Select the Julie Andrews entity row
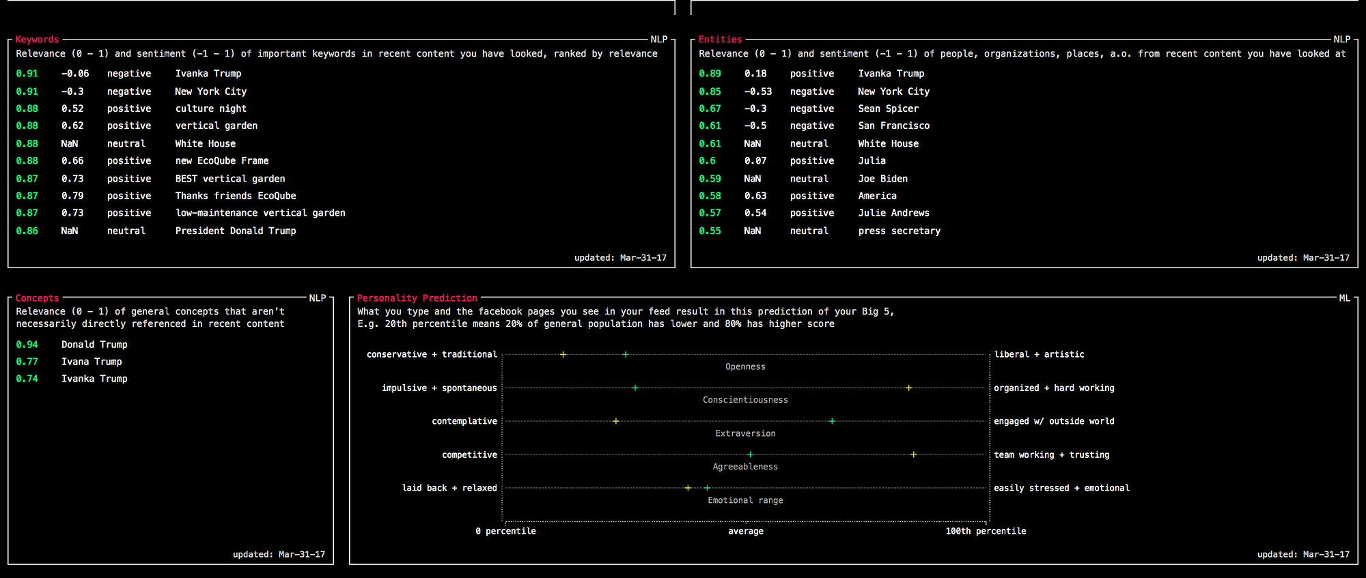The height and width of the screenshot is (578, 1366). [893, 213]
